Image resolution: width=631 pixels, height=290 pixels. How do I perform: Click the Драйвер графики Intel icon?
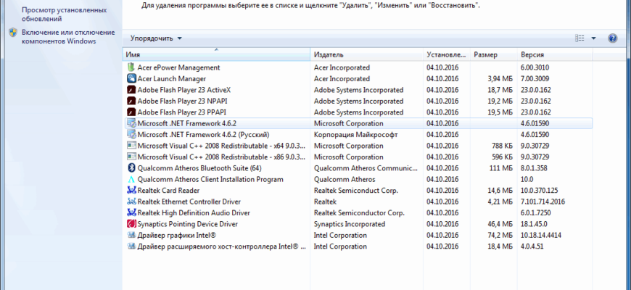click(x=131, y=236)
